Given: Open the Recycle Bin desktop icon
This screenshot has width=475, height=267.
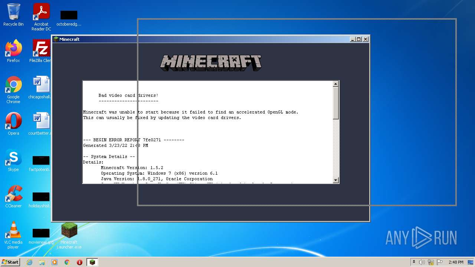Looking at the screenshot, I should 13,15.
